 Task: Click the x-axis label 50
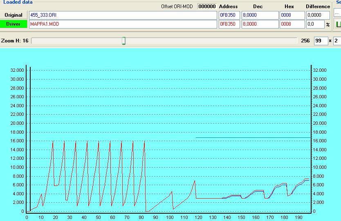[98, 217]
